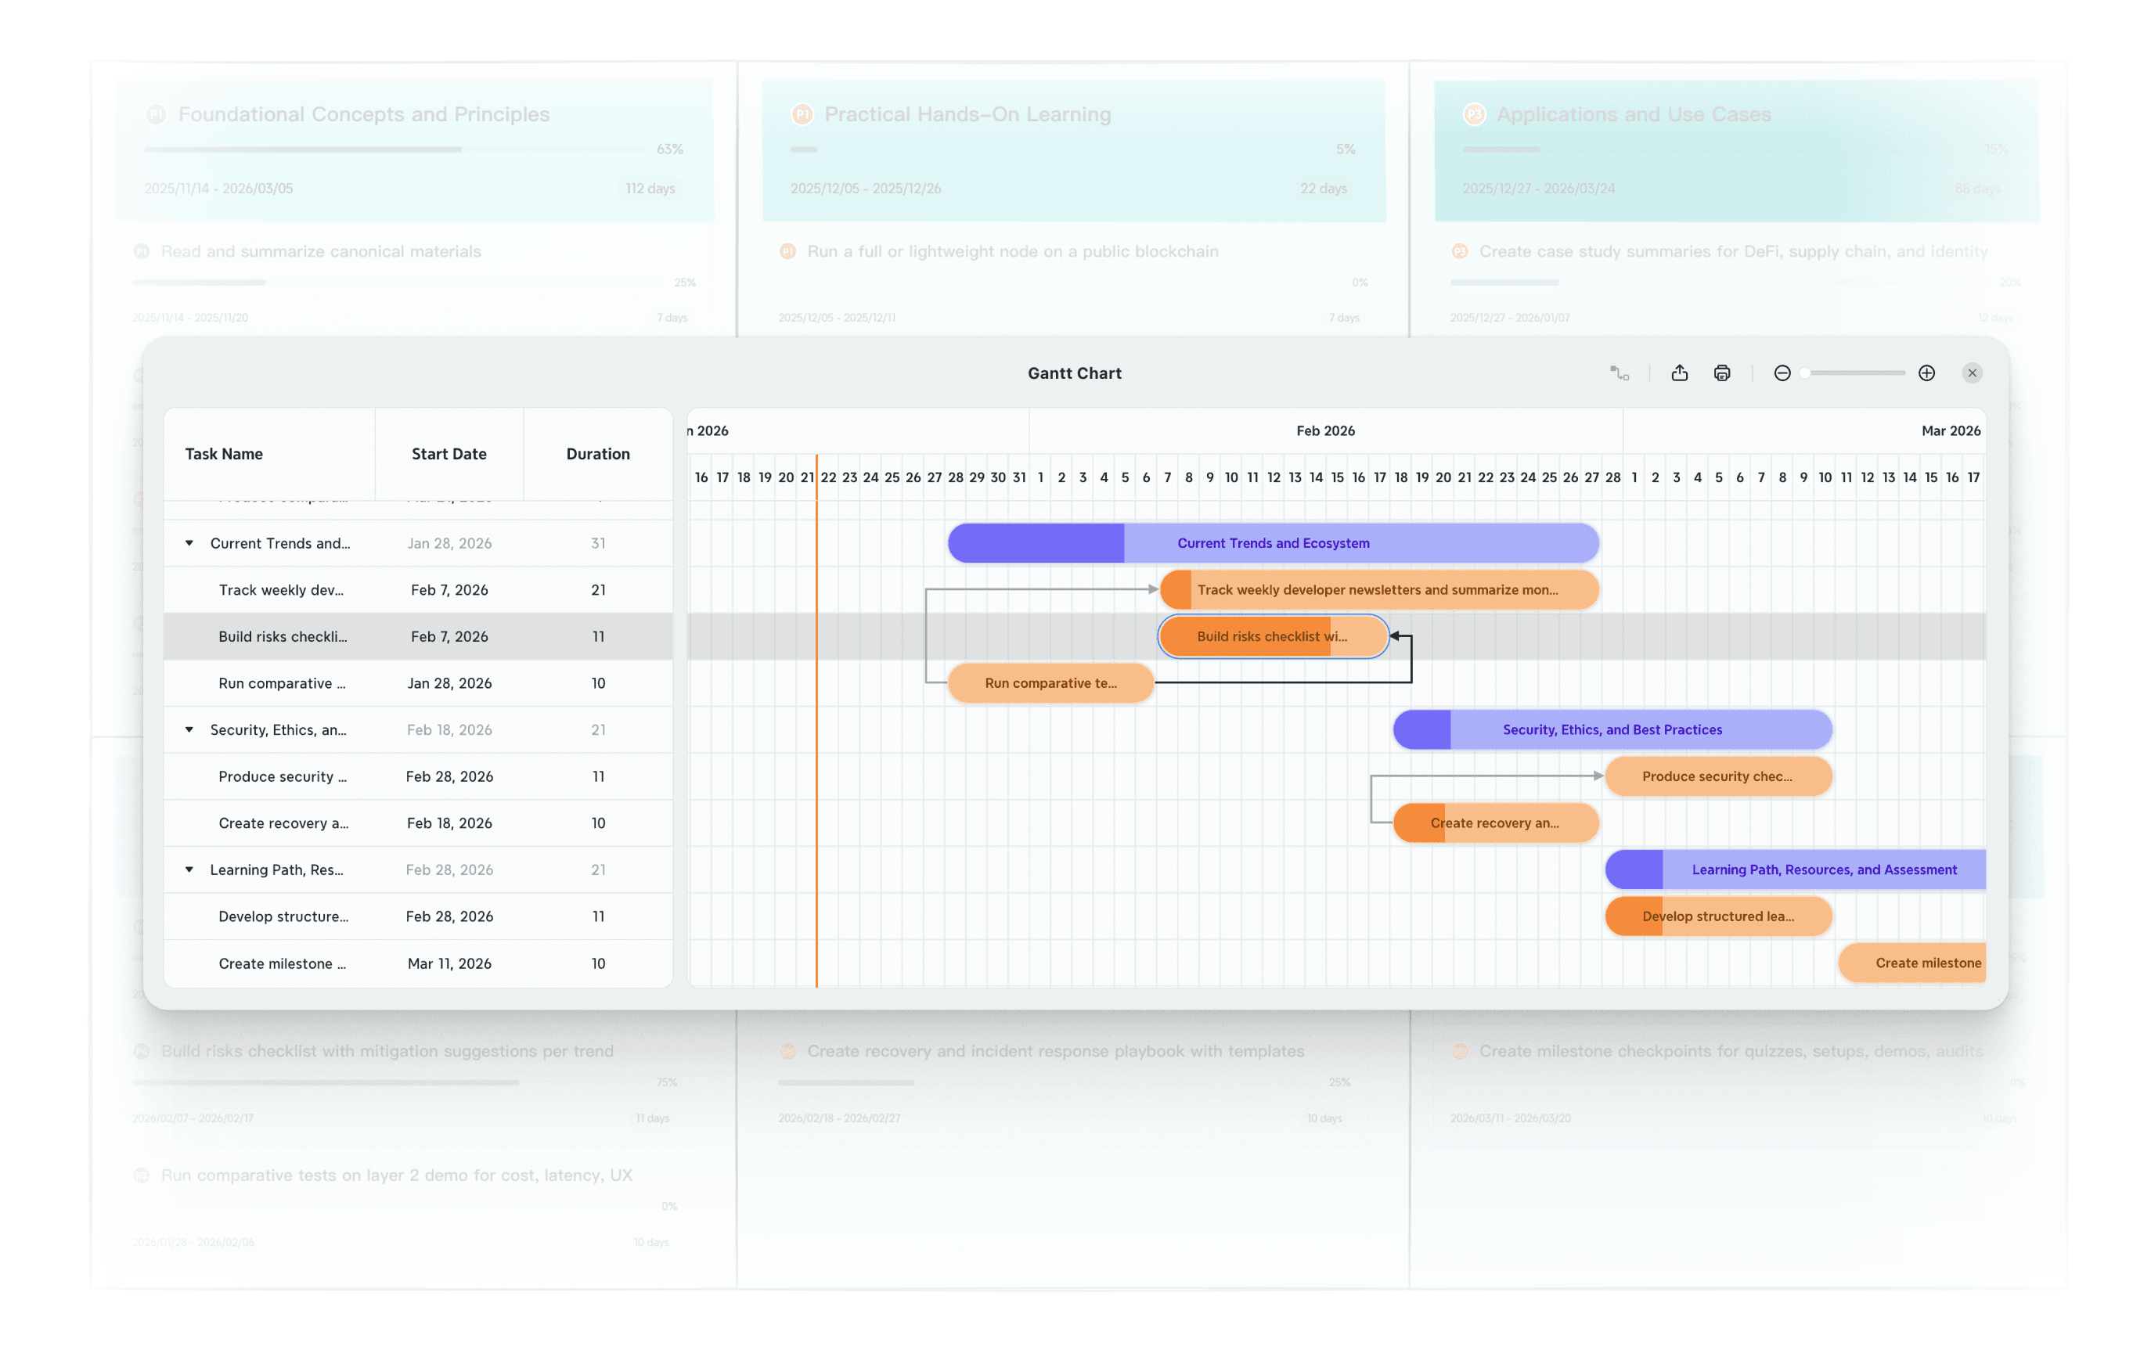The image size is (2151, 1350).
Task: Select the Develop structured learning task bar
Action: 1717,916
